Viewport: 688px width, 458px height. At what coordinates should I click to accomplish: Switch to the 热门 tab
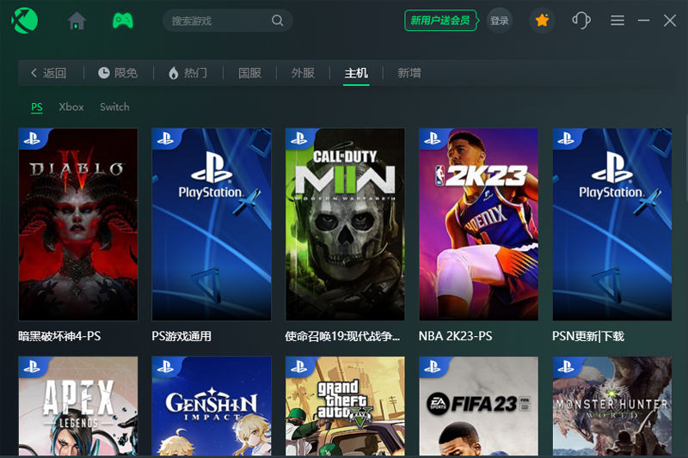(x=187, y=73)
